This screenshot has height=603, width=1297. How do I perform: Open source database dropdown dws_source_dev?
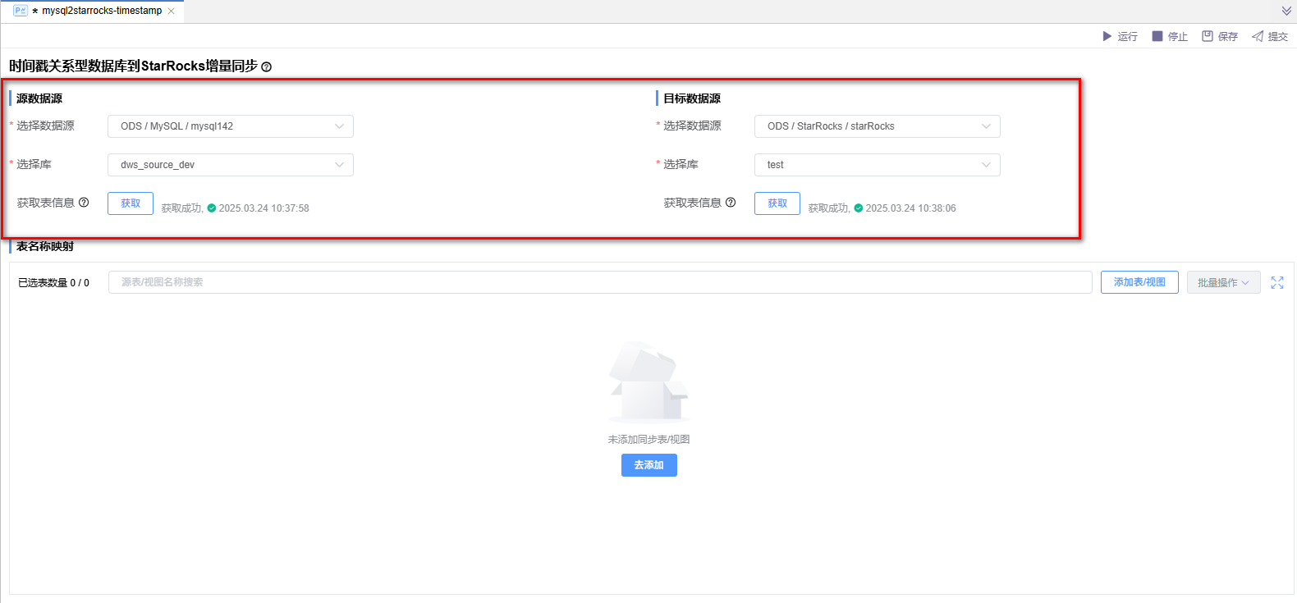[231, 165]
